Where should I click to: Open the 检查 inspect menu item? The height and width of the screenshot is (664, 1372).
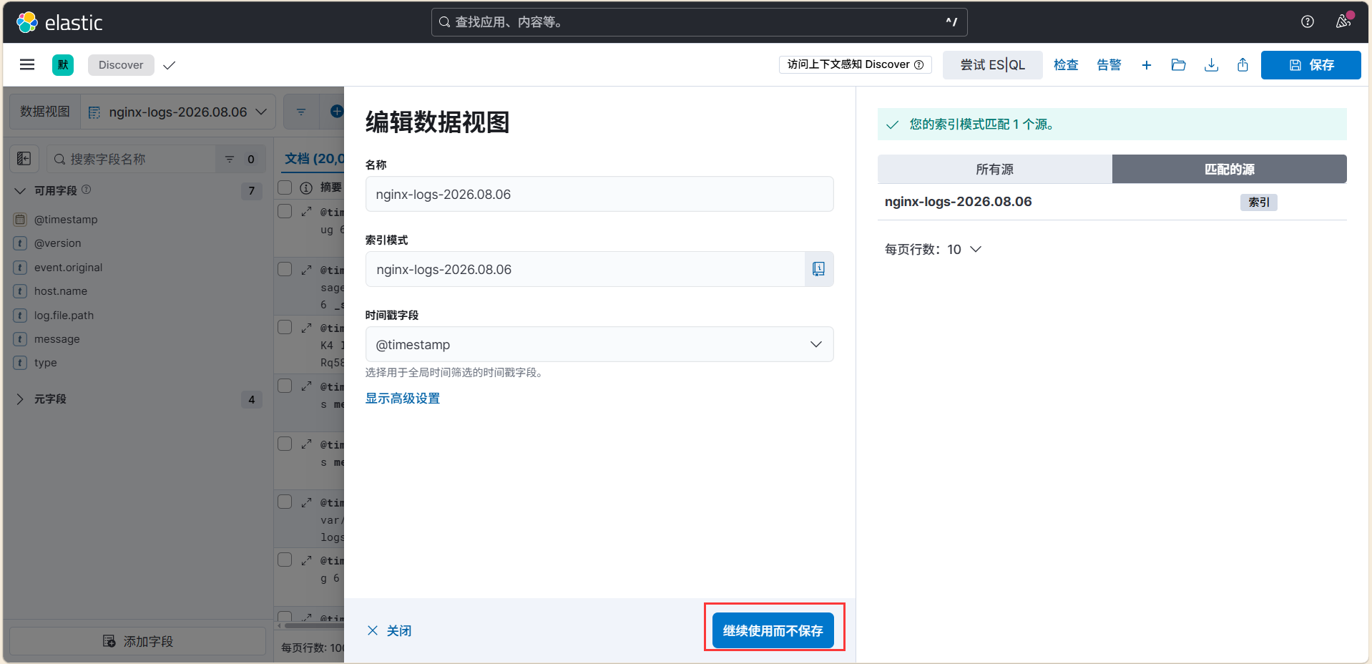point(1066,65)
